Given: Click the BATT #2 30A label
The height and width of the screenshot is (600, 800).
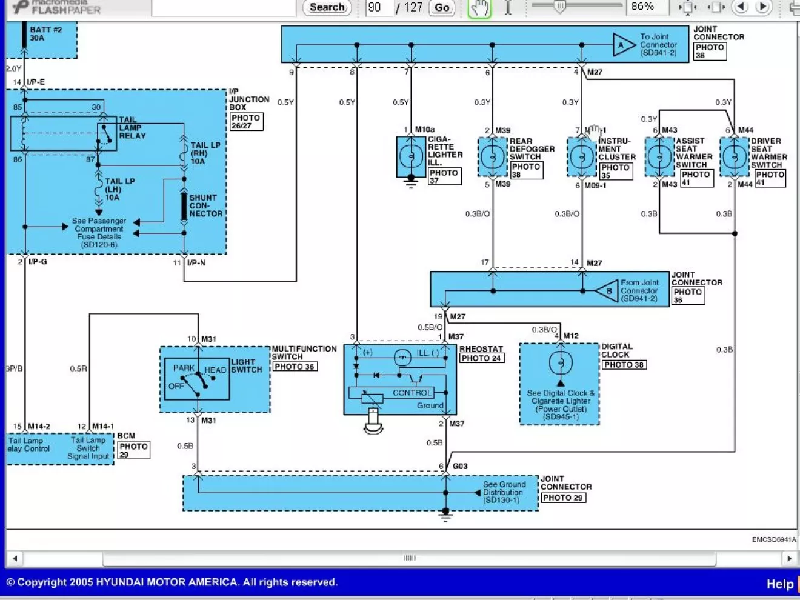Looking at the screenshot, I should point(45,33).
